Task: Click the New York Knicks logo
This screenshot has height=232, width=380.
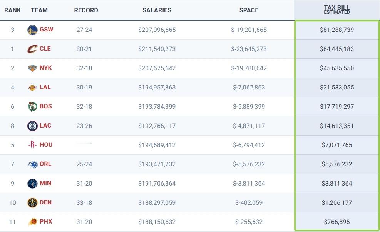Action: (32, 68)
